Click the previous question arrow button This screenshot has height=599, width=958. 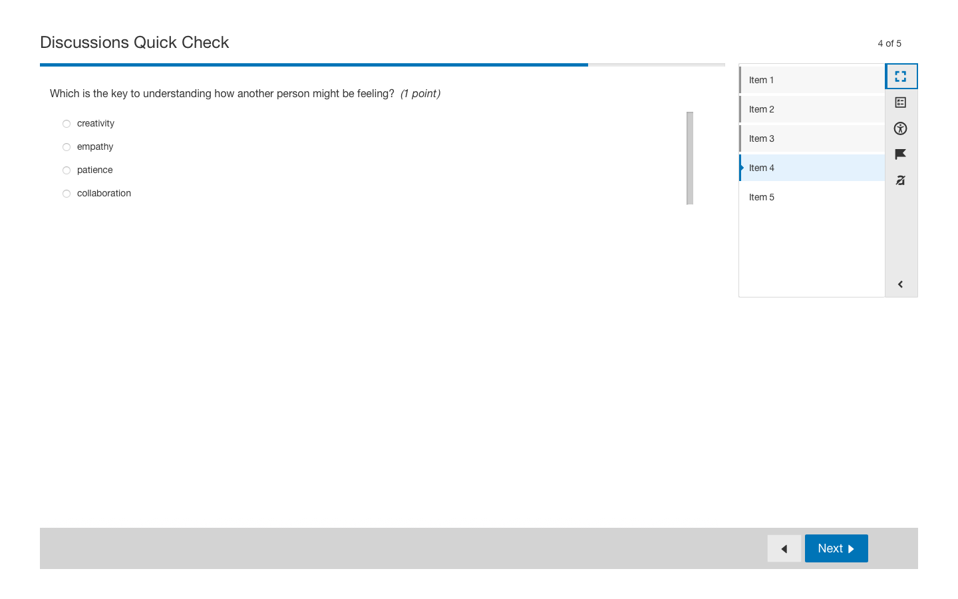point(784,548)
